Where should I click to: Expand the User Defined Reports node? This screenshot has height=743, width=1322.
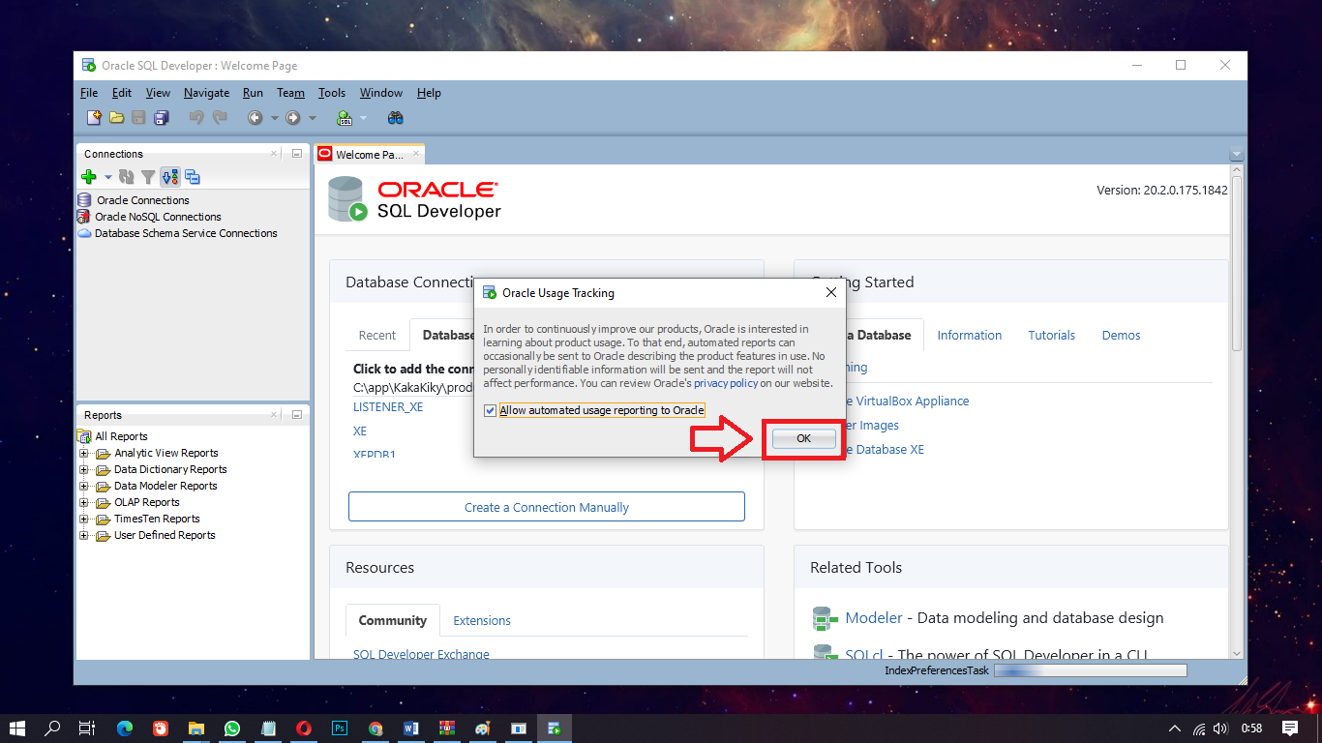[84, 535]
